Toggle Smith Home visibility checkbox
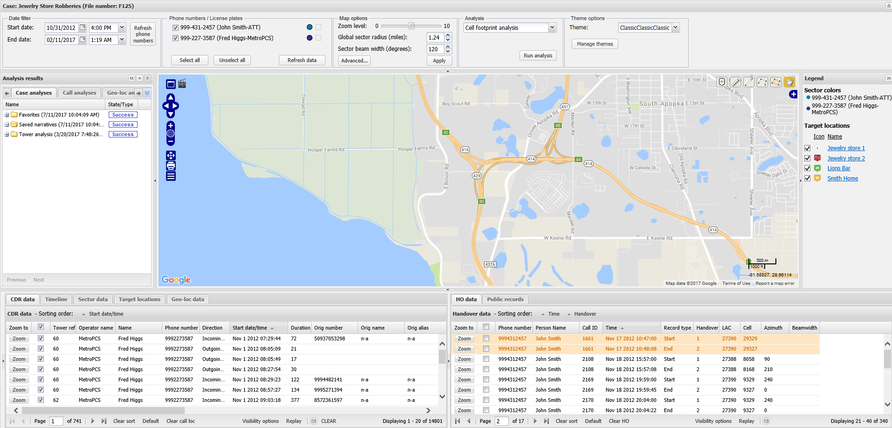The image size is (892, 428). (808, 179)
